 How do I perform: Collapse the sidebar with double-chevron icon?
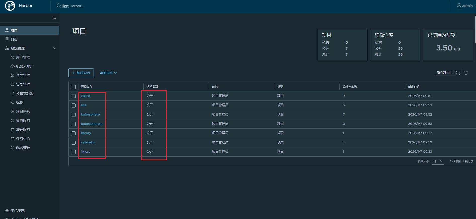(55, 18)
